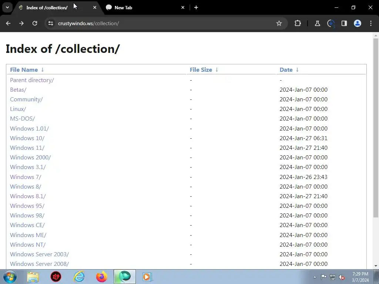379x284 pixels.
Task: Launch Firefox from taskbar
Action: pyautogui.click(x=101, y=277)
